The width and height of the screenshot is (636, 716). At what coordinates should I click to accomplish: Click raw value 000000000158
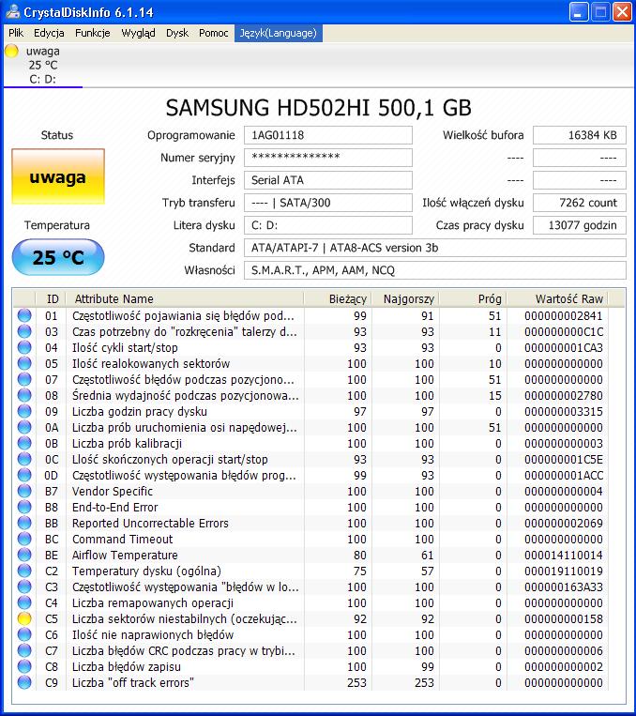(564, 618)
